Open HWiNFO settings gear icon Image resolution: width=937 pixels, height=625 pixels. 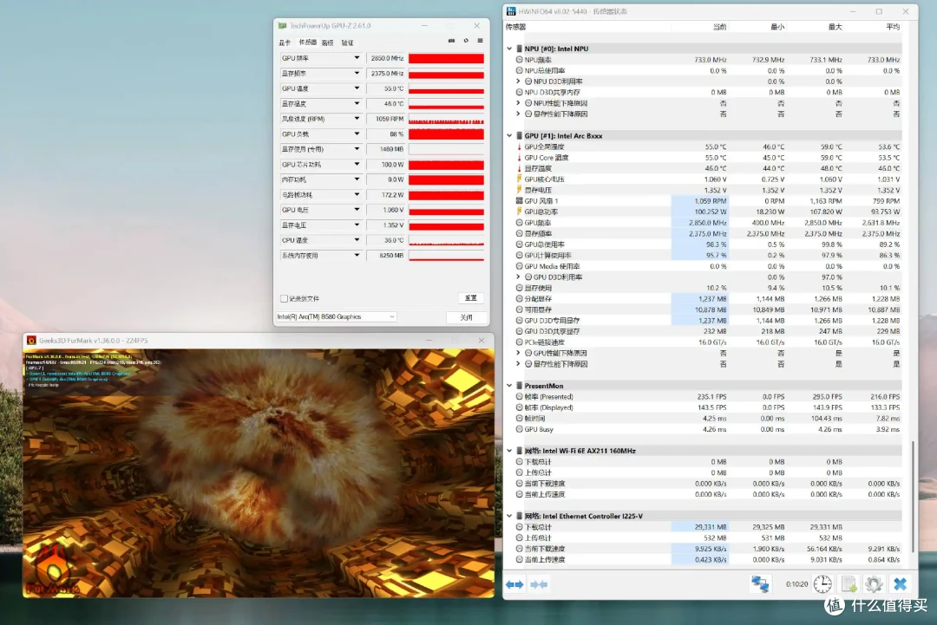(874, 583)
